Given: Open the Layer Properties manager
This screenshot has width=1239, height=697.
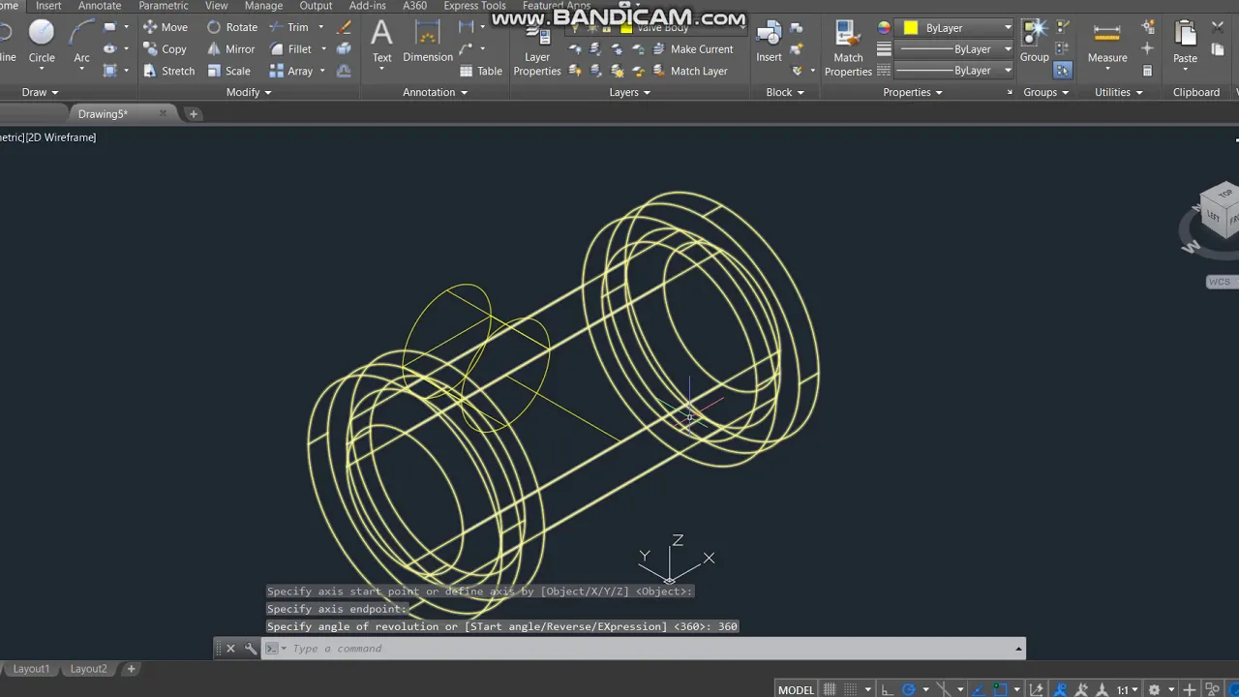Looking at the screenshot, I should pyautogui.click(x=537, y=48).
